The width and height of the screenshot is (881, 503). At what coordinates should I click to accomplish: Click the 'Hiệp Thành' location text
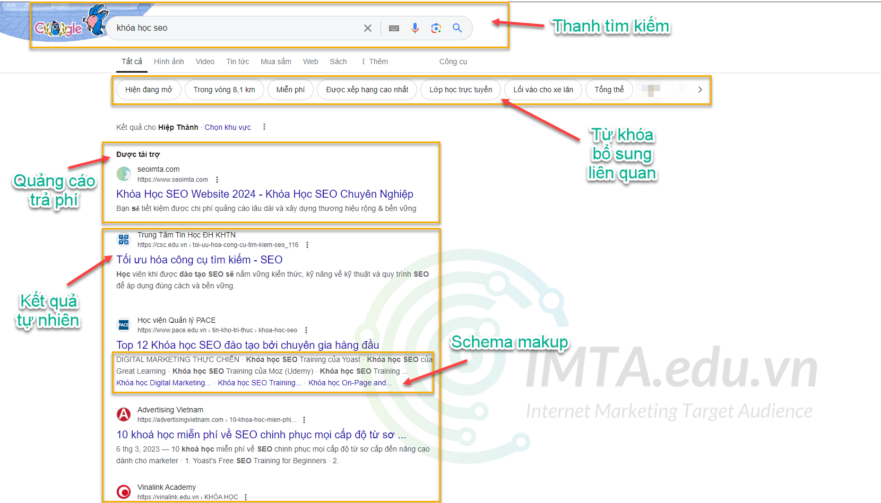click(x=178, y=127)
